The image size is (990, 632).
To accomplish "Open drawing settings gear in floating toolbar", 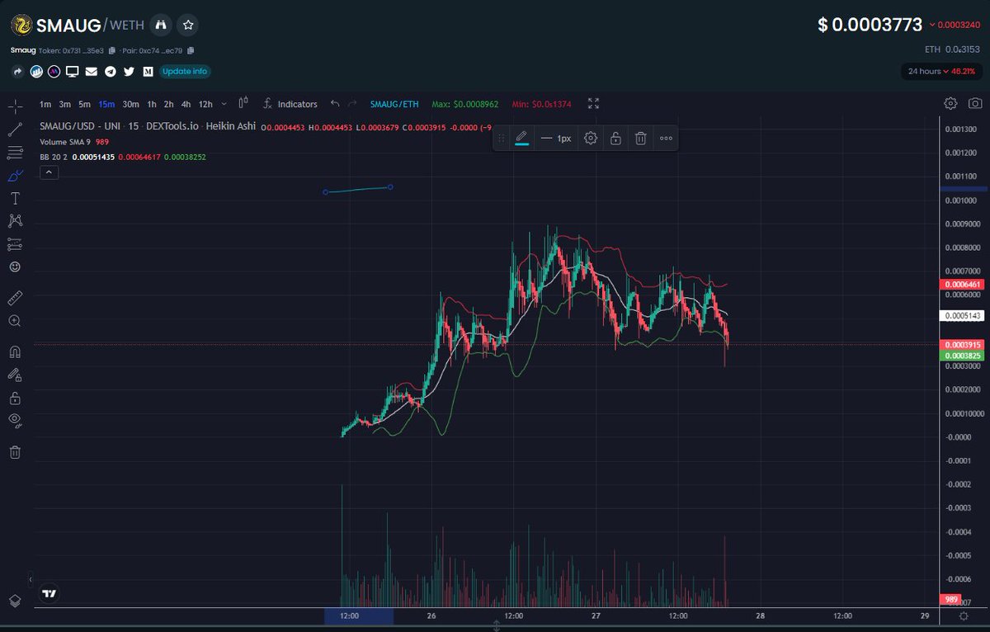I will [591, 138].
